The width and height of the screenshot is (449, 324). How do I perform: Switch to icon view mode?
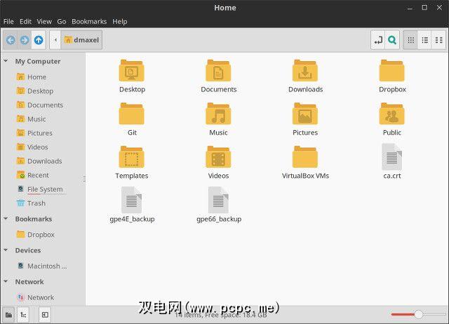pos(411,40)
